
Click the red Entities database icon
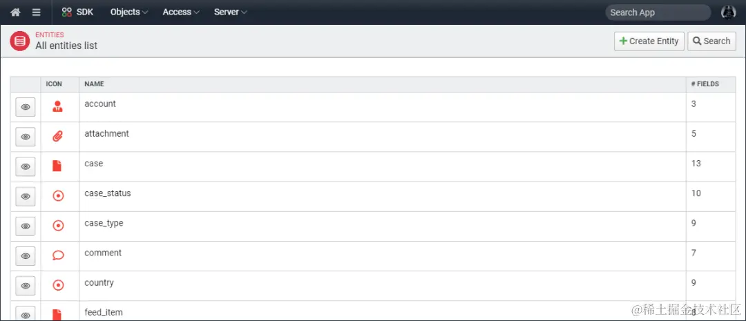tap(19, 41)
